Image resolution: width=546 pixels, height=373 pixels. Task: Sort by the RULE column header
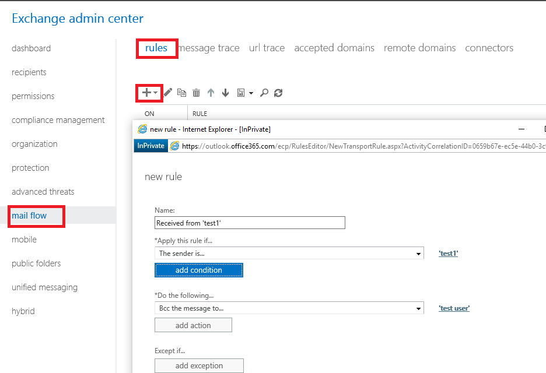coord(200,114)
